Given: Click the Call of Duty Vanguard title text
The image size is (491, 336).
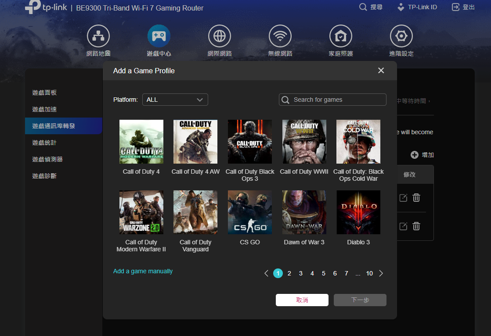Looking at the screenshot, I should (x=195, y=246).
